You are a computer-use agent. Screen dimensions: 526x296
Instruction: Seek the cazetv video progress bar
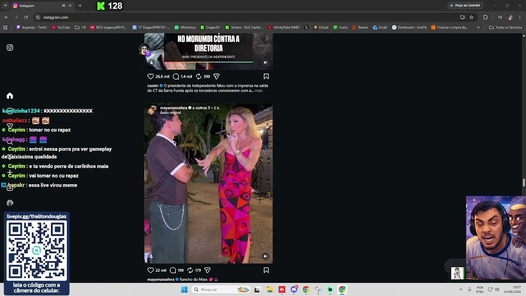pos(208,62)
